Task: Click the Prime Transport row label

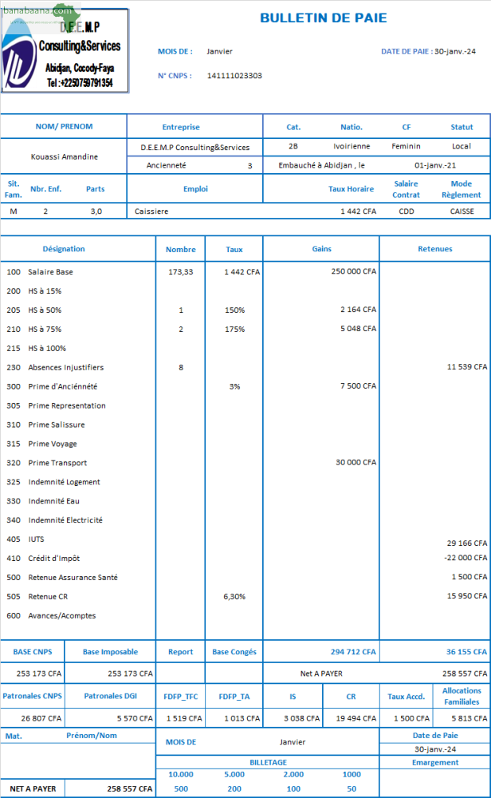Action: (x=57, y=463)
